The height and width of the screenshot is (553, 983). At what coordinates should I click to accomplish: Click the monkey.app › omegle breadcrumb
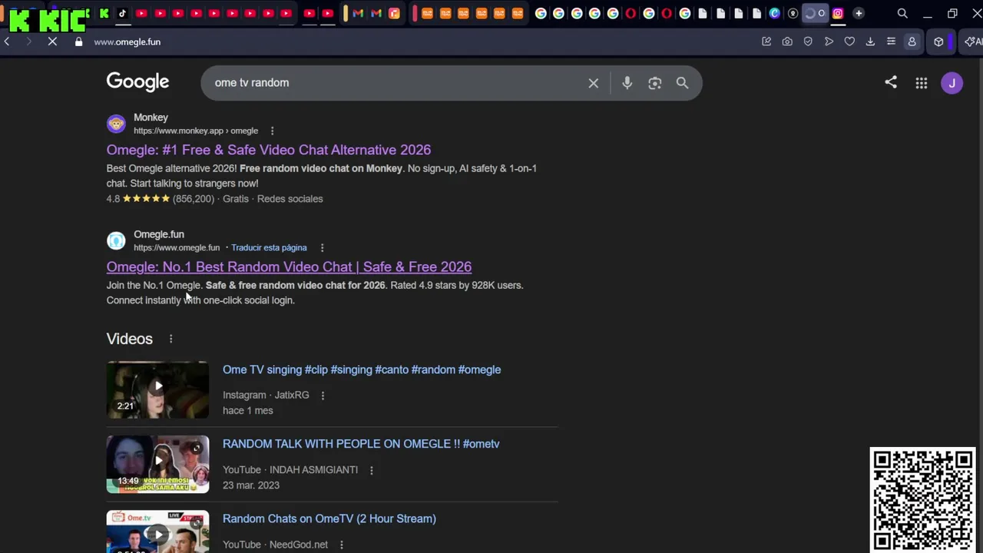[x=196, y=131]
